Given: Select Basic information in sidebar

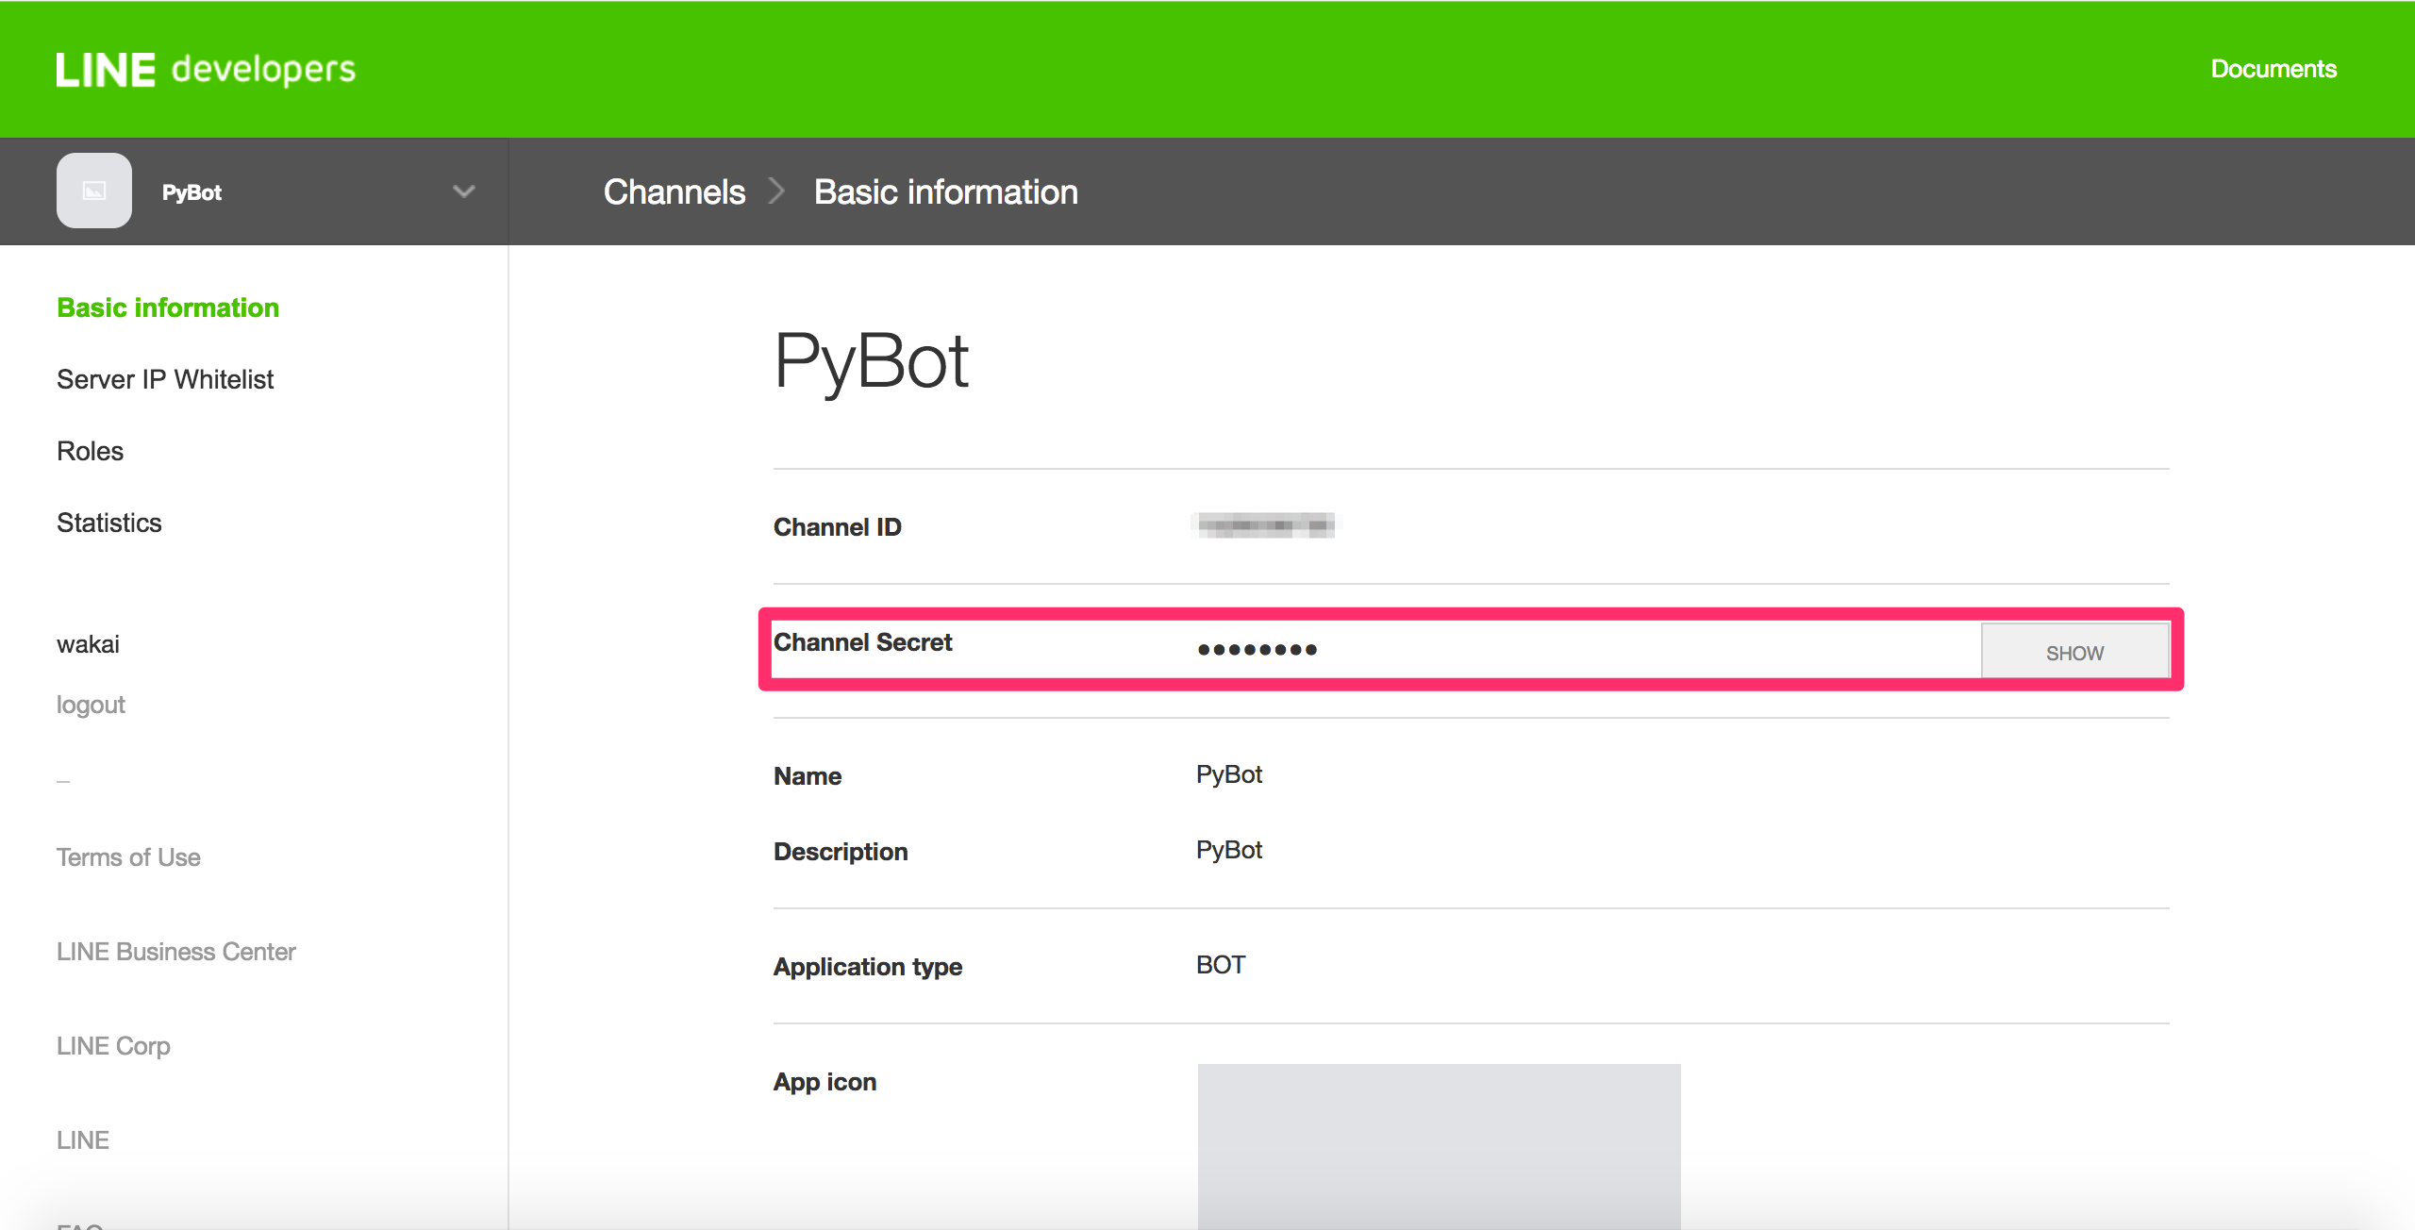Looking at the screenshot, I should pyautogui.click(x=168, y=307).
